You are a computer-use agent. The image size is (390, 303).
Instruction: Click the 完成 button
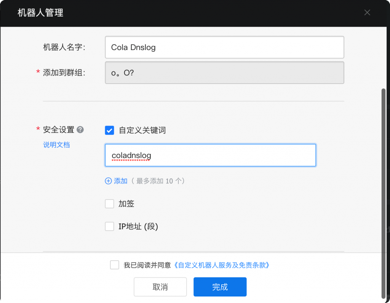pyautogui.click(x=220, y=287)
